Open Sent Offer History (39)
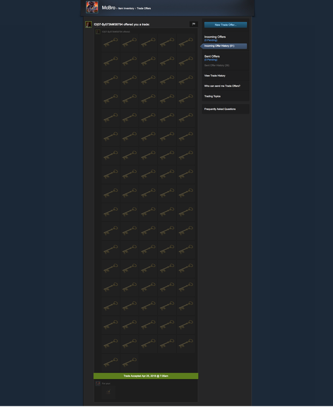Viewport: 333px width, 407px height. [x=217, y=66]
